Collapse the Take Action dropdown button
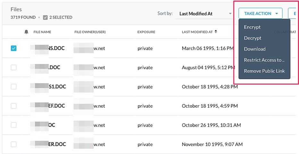Viewport: 299px width, 154px height. pyautogui.click(x=261, y=13)
